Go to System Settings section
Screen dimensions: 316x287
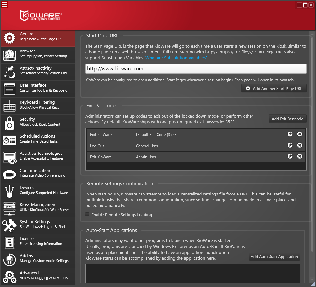(38, 226)
